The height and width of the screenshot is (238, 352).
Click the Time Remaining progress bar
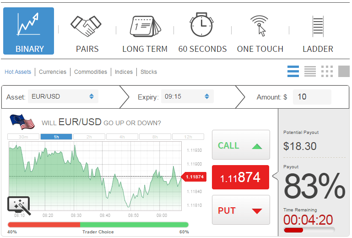click(309, 230)
